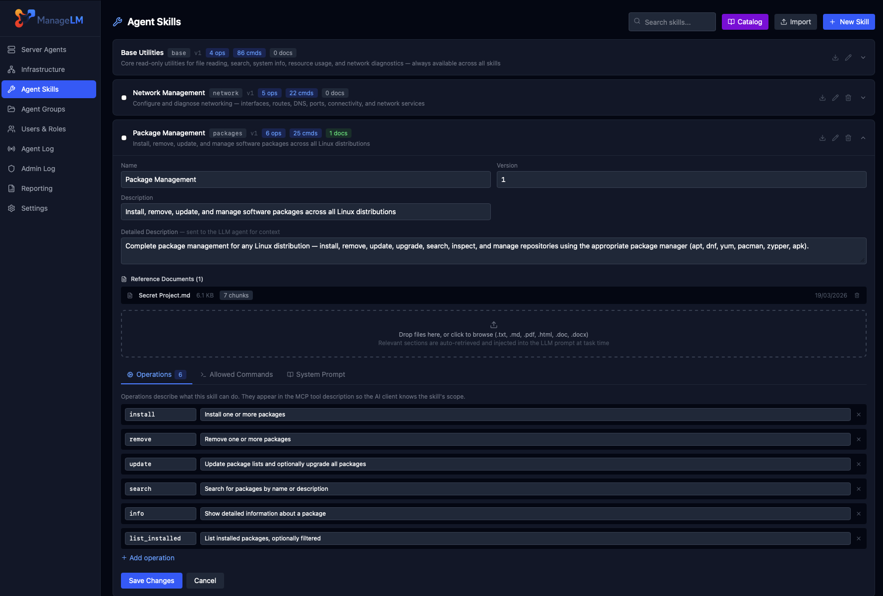This screenshot has height=596, width=883.
Task: Open Agent Log page
Action: (49, 149)
